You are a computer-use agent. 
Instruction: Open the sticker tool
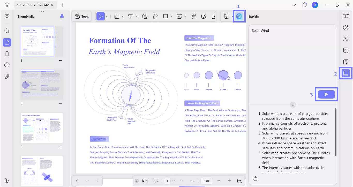coord(204,16)
